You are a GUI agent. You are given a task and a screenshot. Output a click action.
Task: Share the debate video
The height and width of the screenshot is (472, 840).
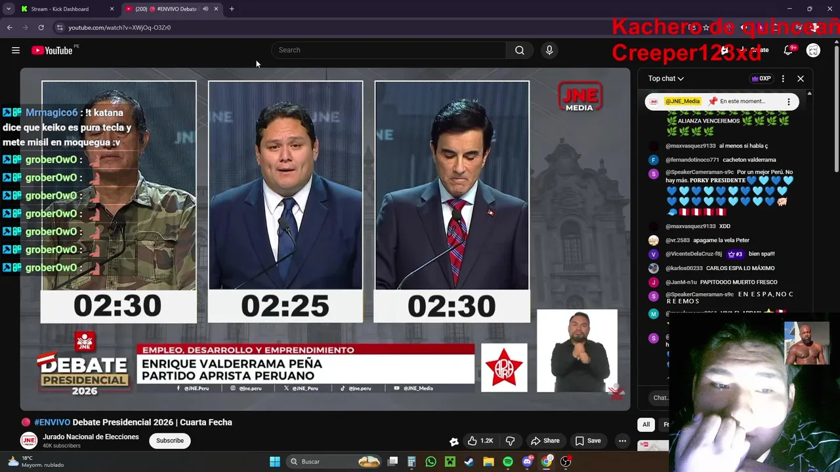tap(545, 441)
